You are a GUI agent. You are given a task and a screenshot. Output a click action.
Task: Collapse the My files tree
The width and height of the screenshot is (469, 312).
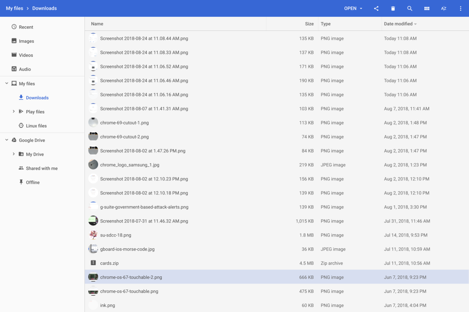[7, 83]
